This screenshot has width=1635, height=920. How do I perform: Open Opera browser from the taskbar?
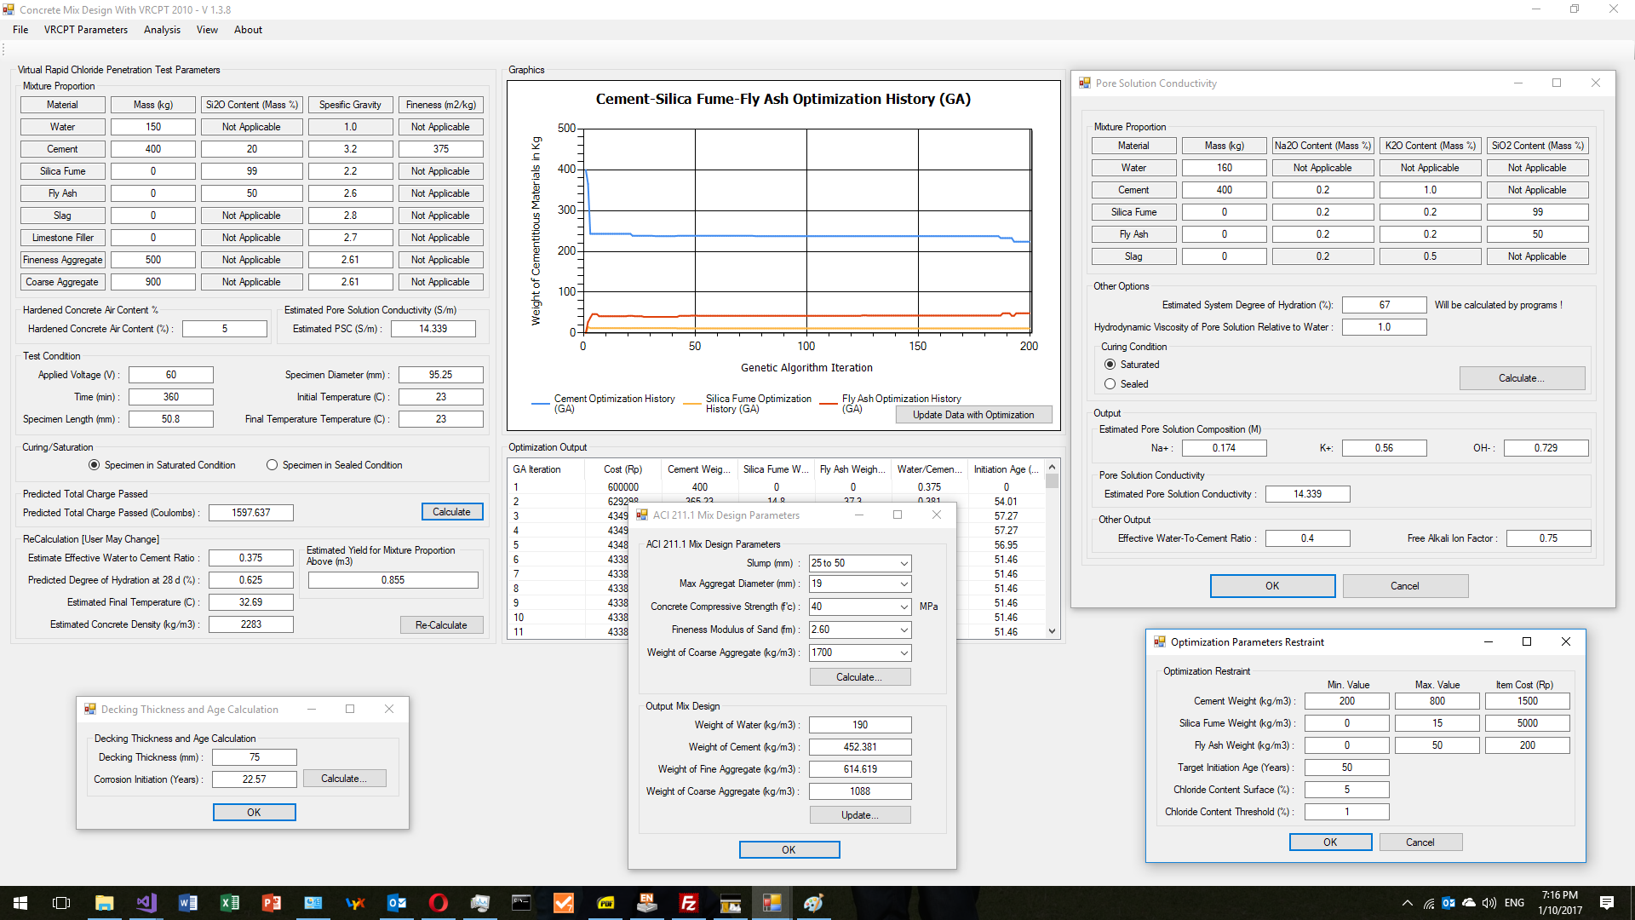point(438,903)
